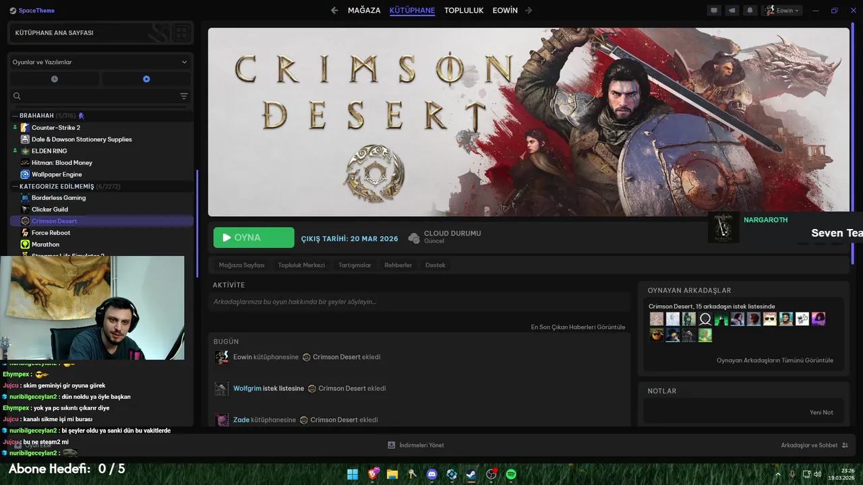Image resolution: width=863 pixels, height=485 pixels.
Task: Open the MAĞAZA menu
Action: point(364,10)
